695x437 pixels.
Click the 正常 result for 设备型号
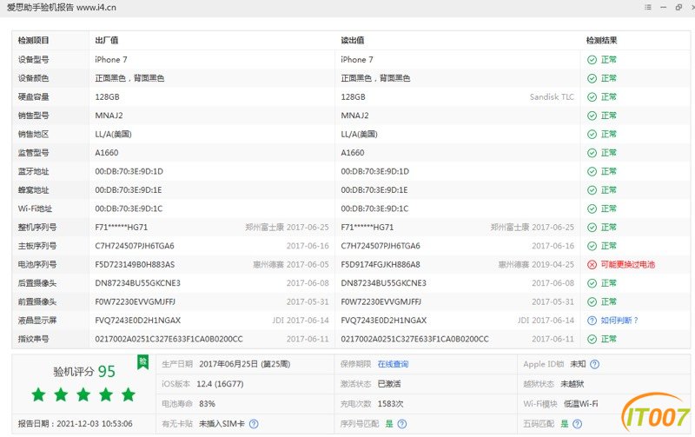609,60
